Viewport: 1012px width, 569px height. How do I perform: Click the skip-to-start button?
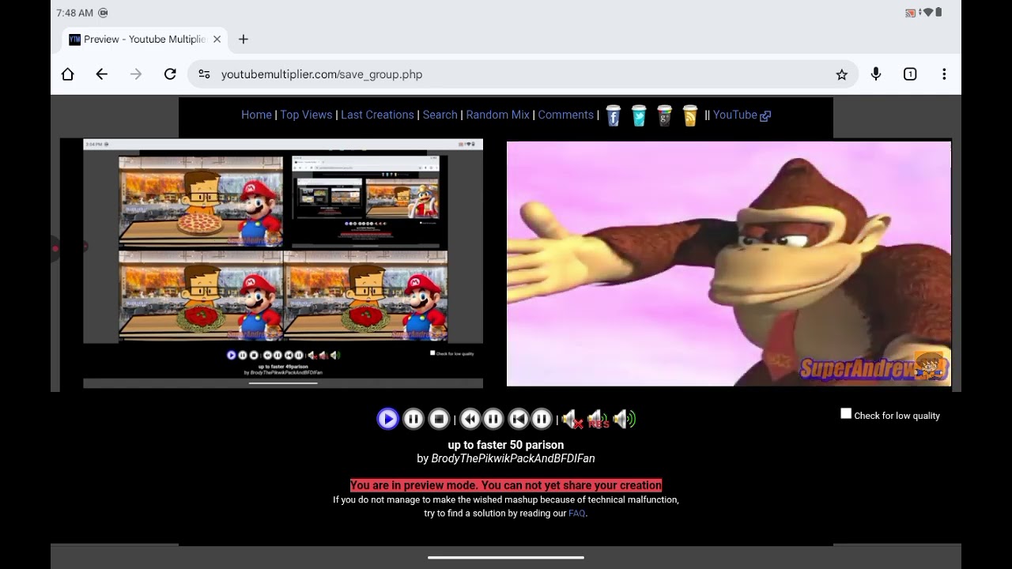(x=518, y=419)
